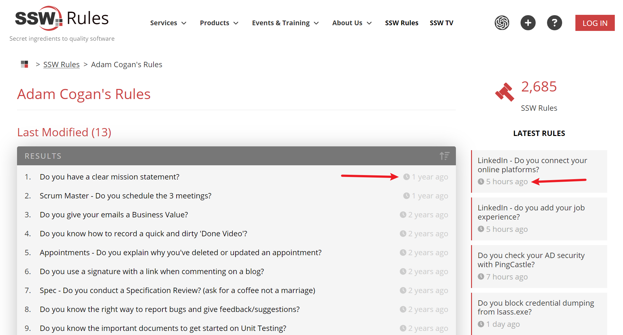Open the ChatGPT icon in header
623x335 pixels.
pyautogui.click(x=502, y=23)
